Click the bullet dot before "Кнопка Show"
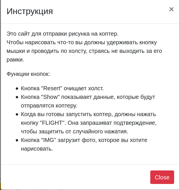This screenshot has height=190, width=179. [17, 97]
